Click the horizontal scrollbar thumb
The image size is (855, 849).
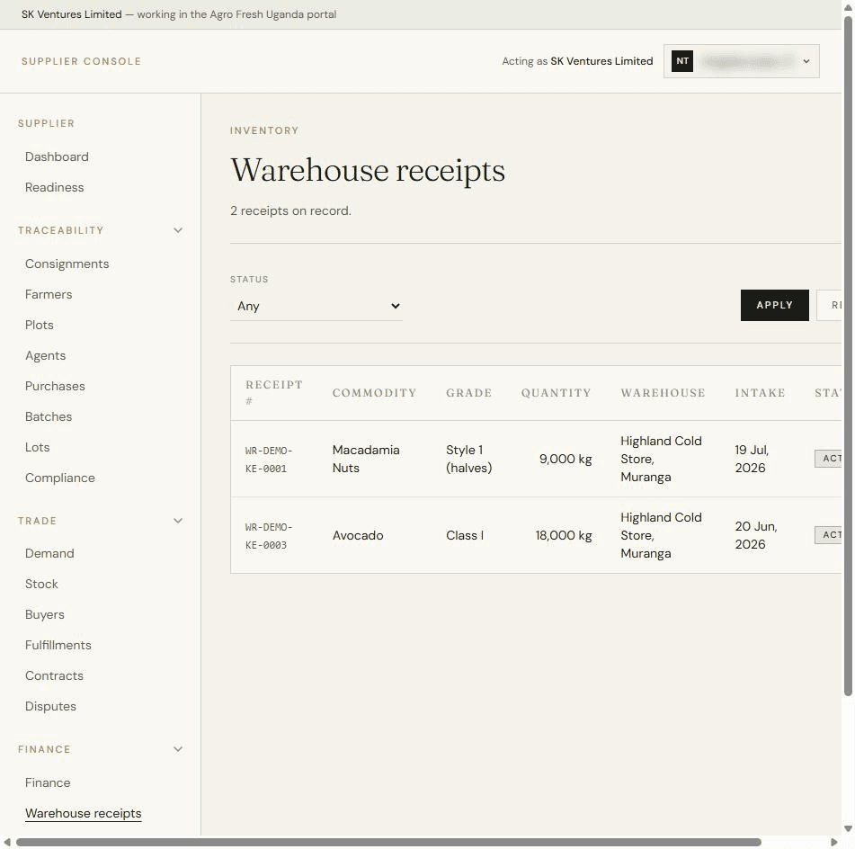[x=388, y=842]
